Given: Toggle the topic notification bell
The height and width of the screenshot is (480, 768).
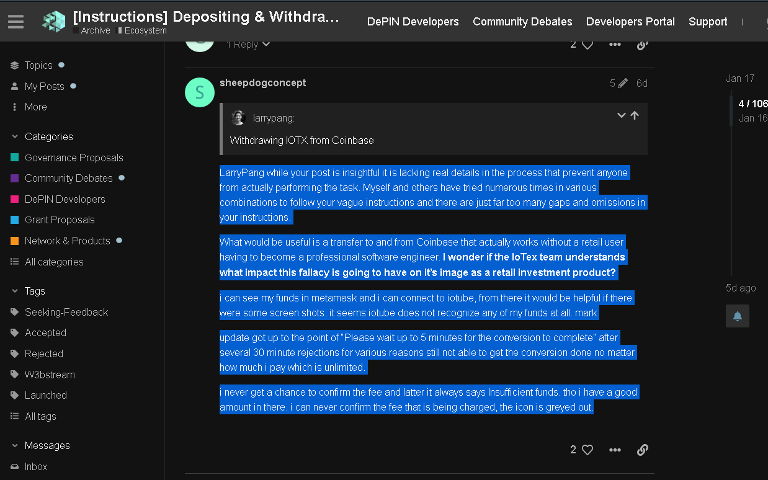Looking at the screenshot, I should 738,316.
